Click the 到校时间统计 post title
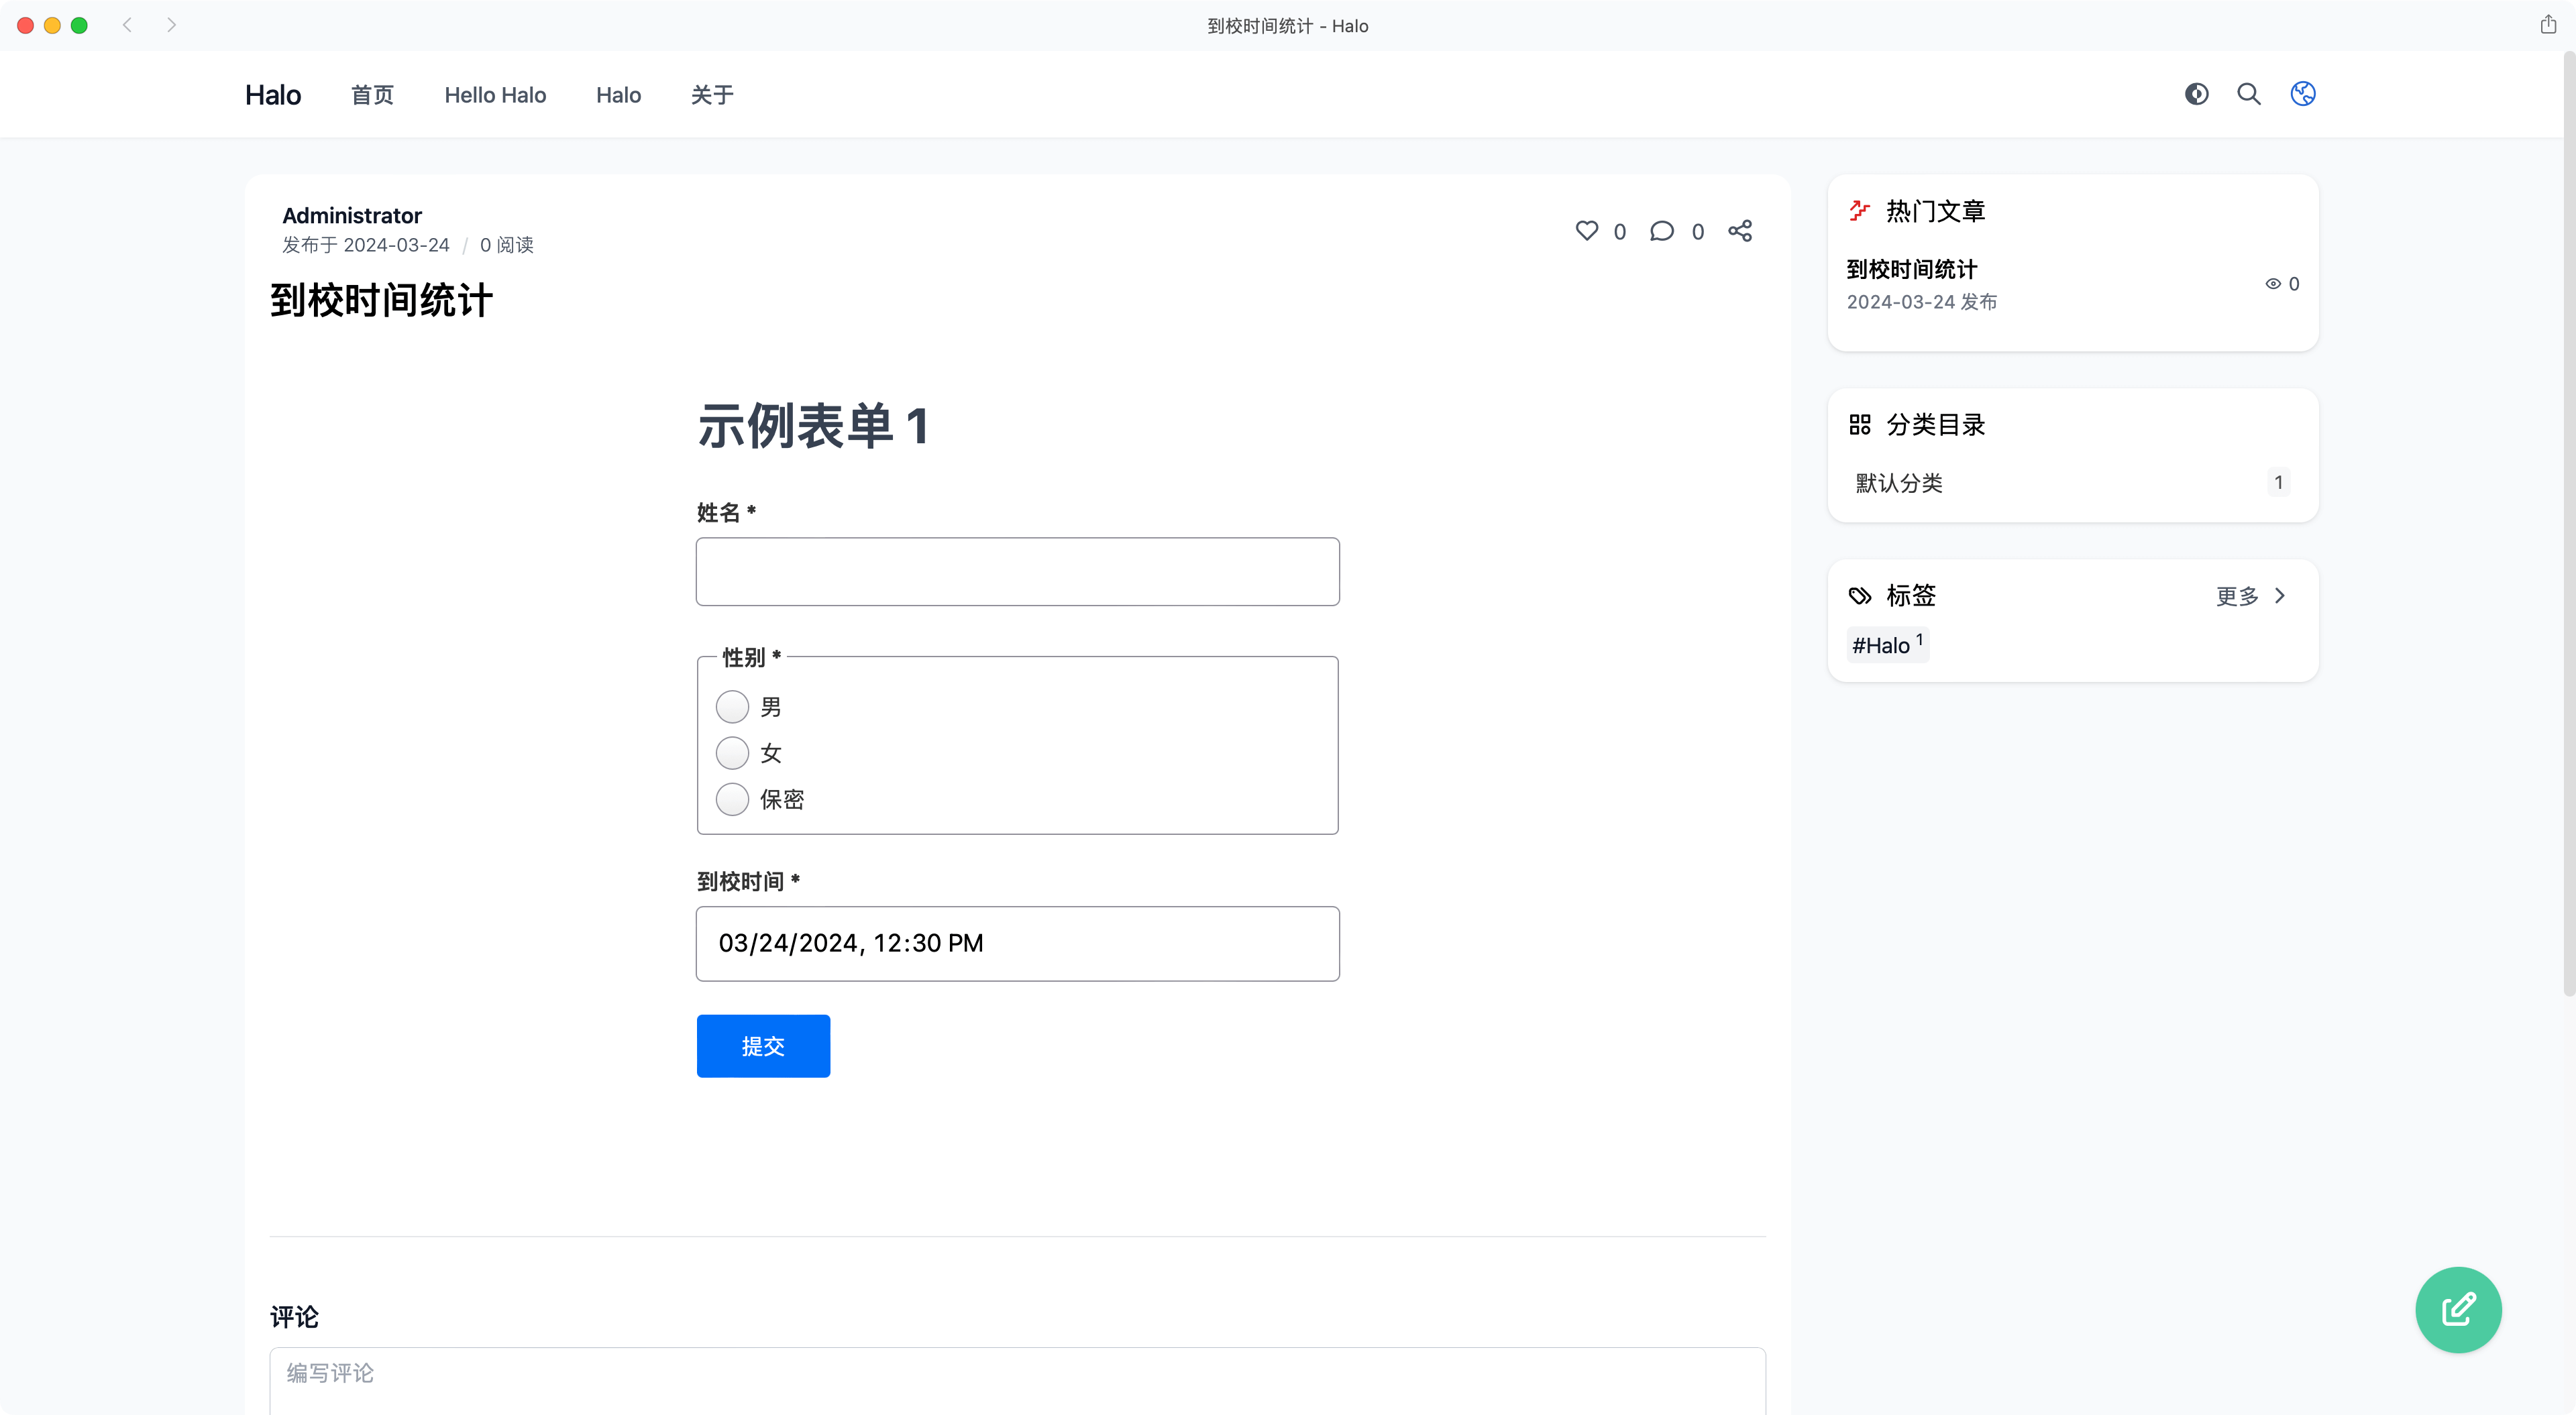Screen dimensions: 2576x1415 tap(381, 300)
